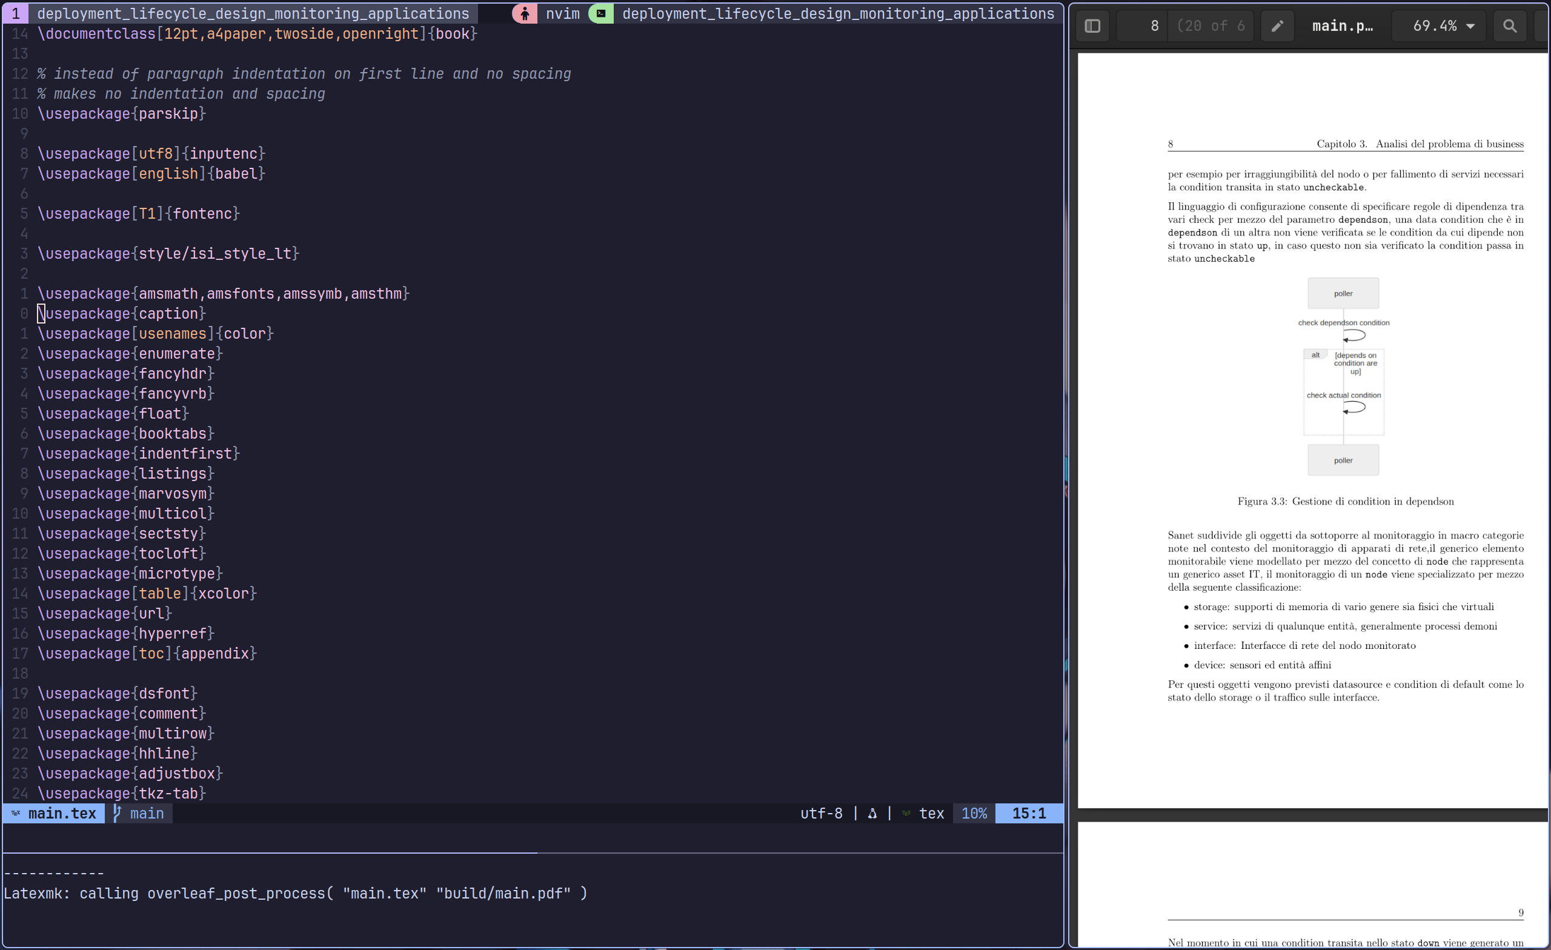Image resolution: width=1551 pixels, height=950 pixels.
Task: Open search with the magnifier icon
Action: click(x=1509, y=26)
